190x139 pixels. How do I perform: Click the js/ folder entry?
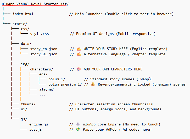pyautogui.click(x=24, y=119)
